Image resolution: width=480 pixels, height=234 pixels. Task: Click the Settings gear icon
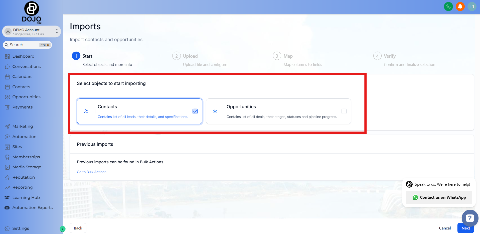click(7, 228)
